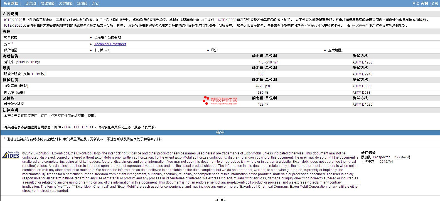Screen dimensions: 440x201
Task: Click the 机械性能 section header
Action: (x=10, y=80)
